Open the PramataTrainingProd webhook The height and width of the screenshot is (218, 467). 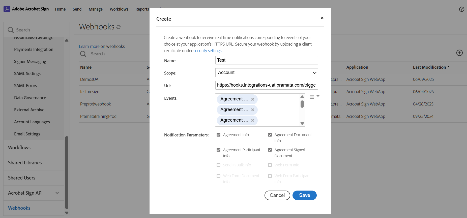pyautogui.click(x=98, y=116)
